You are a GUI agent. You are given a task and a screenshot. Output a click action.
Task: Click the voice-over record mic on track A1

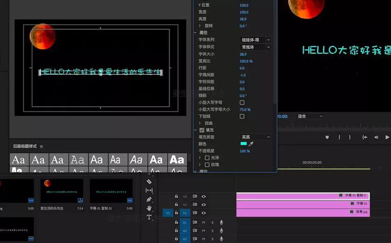click(x=221, y=222)
